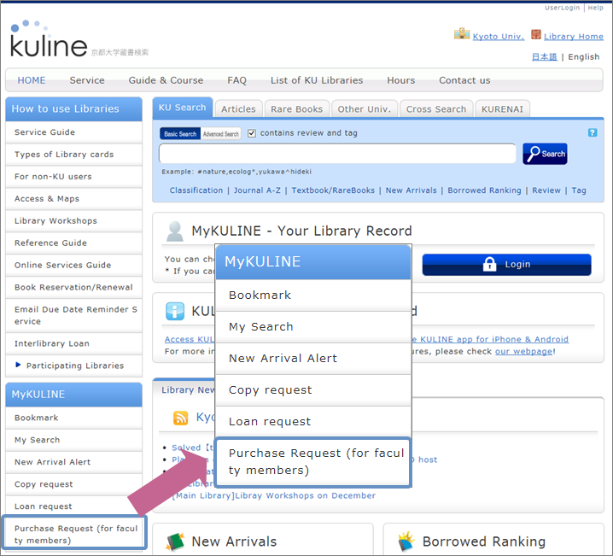Switch to the Cross Search tab
613x556 pixels.
[x=436, y=109]
